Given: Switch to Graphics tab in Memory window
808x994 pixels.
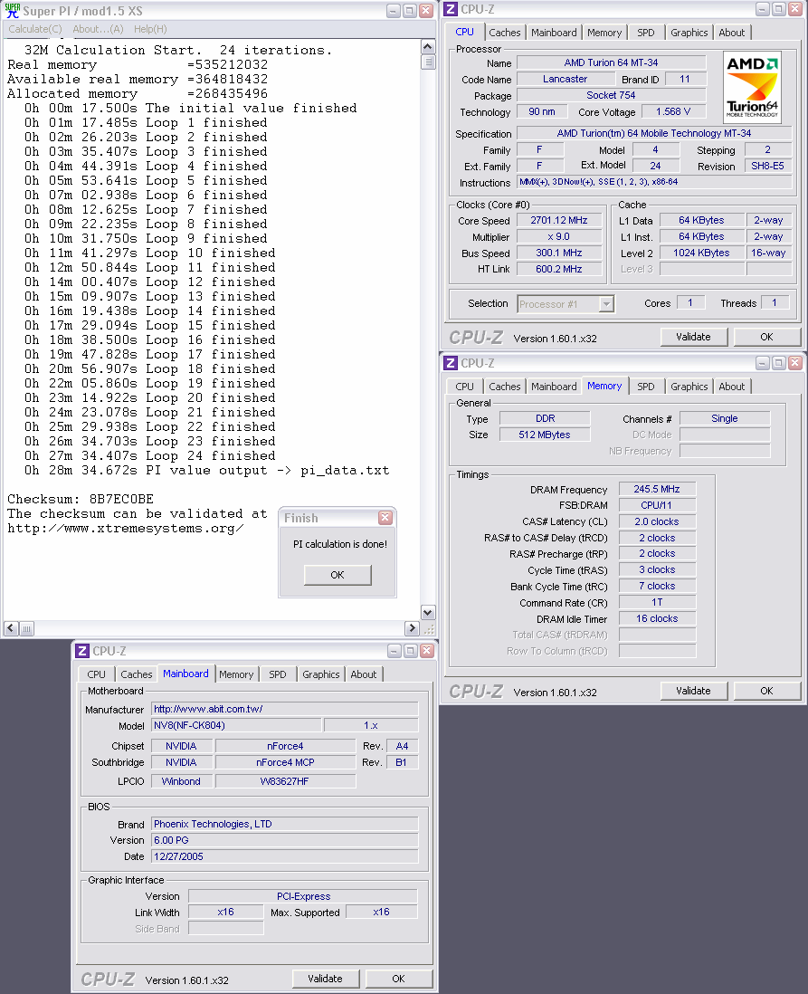Looking at the screenshot, I should (x=689, y=387).
